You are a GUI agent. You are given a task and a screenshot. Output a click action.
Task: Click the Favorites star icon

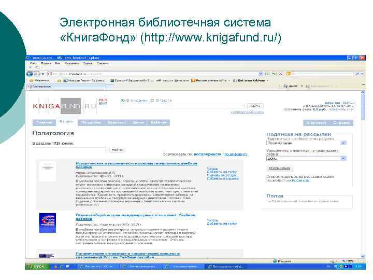[31, 80]
